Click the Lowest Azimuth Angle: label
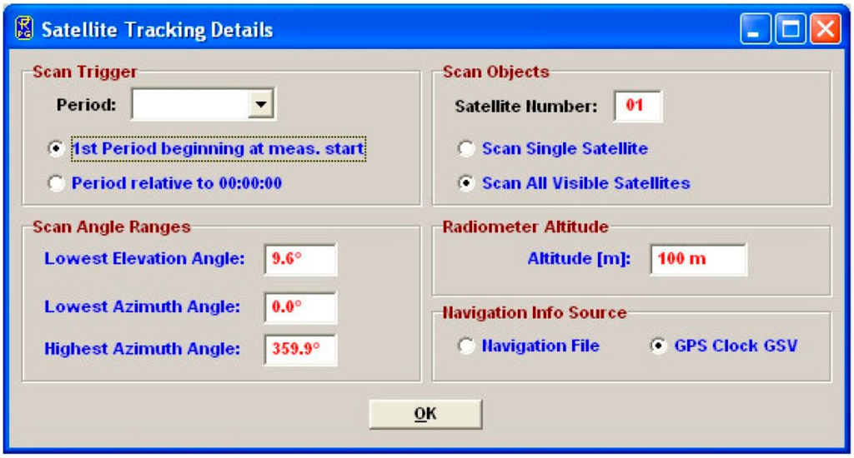 click(142, 306)
